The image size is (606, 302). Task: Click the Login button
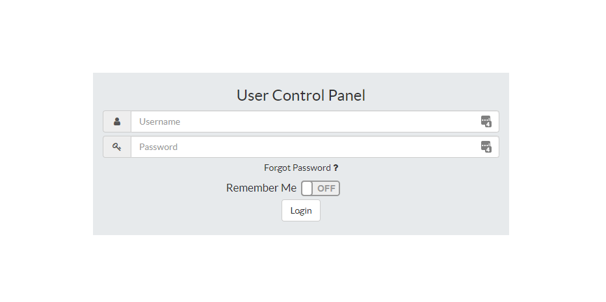coord(301,210)
